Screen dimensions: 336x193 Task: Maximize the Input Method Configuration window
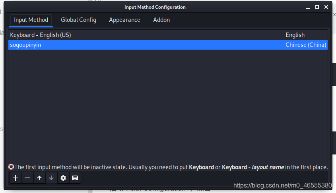click(317, 7)
